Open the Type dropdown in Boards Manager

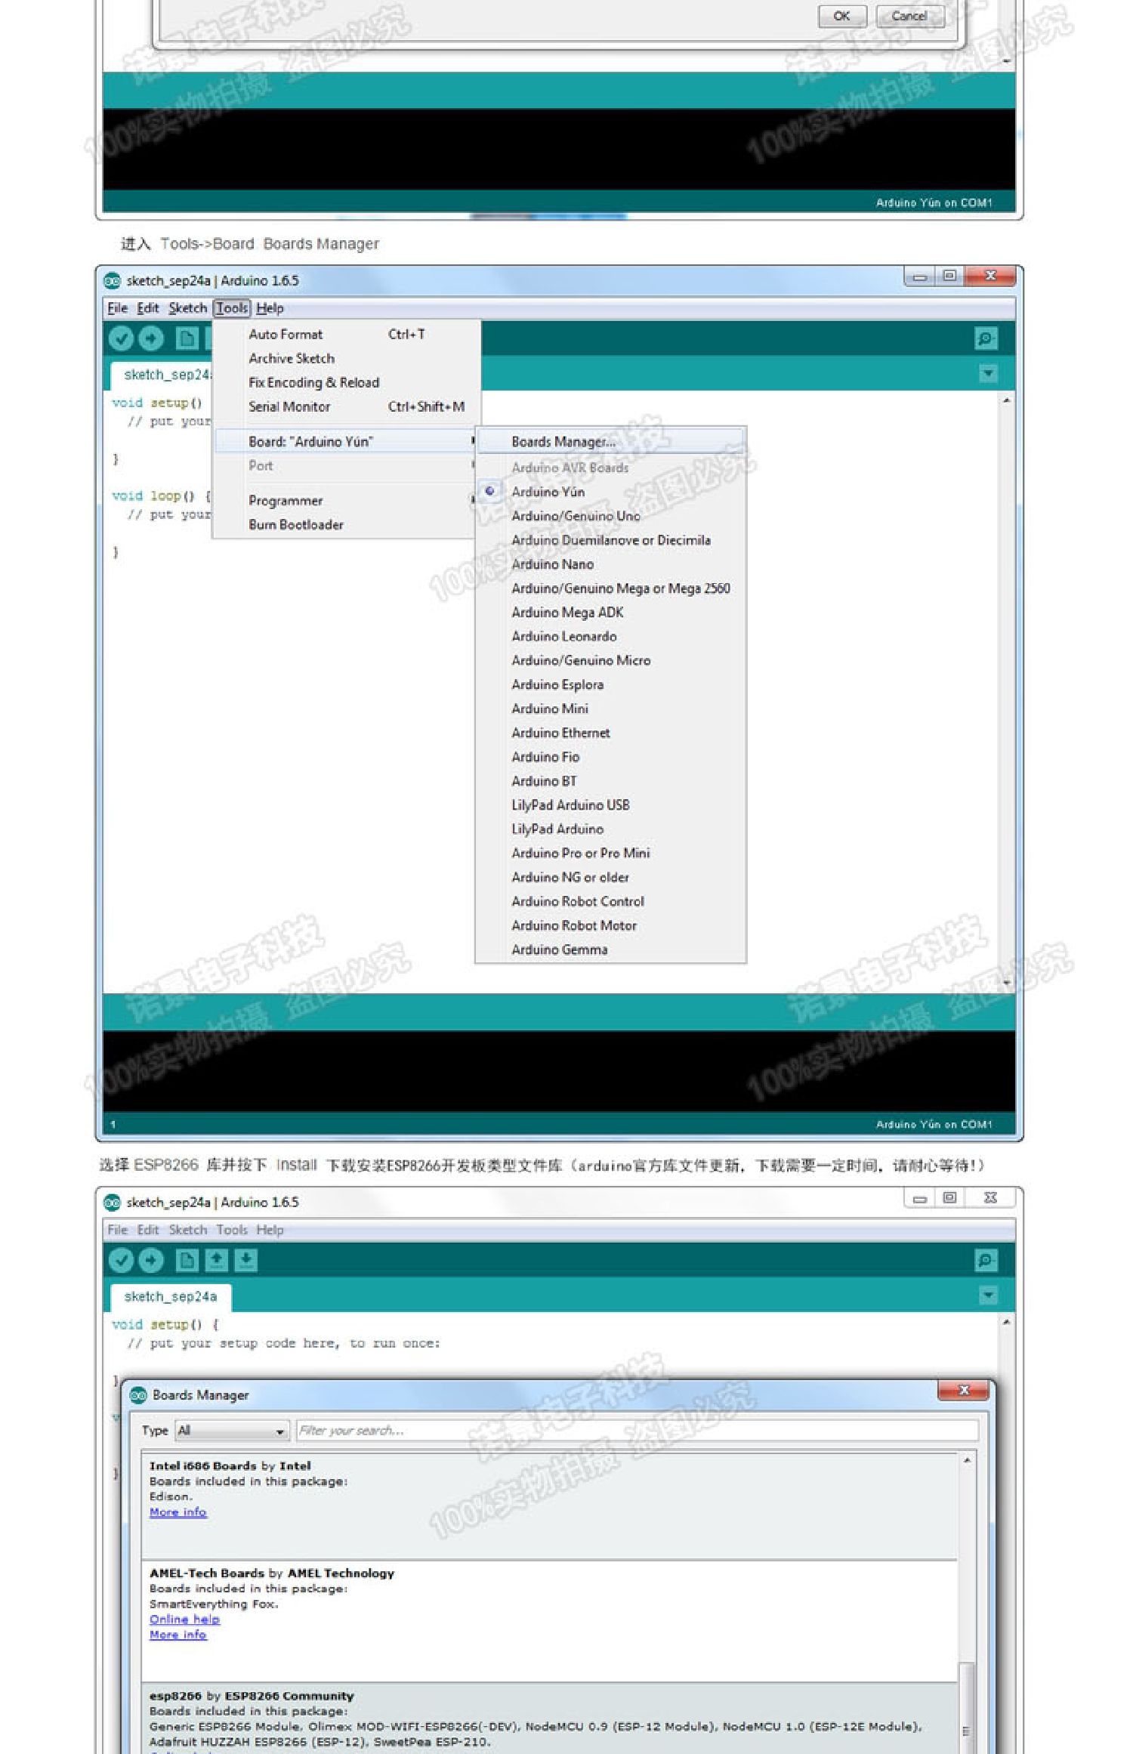coord(232,1431)
